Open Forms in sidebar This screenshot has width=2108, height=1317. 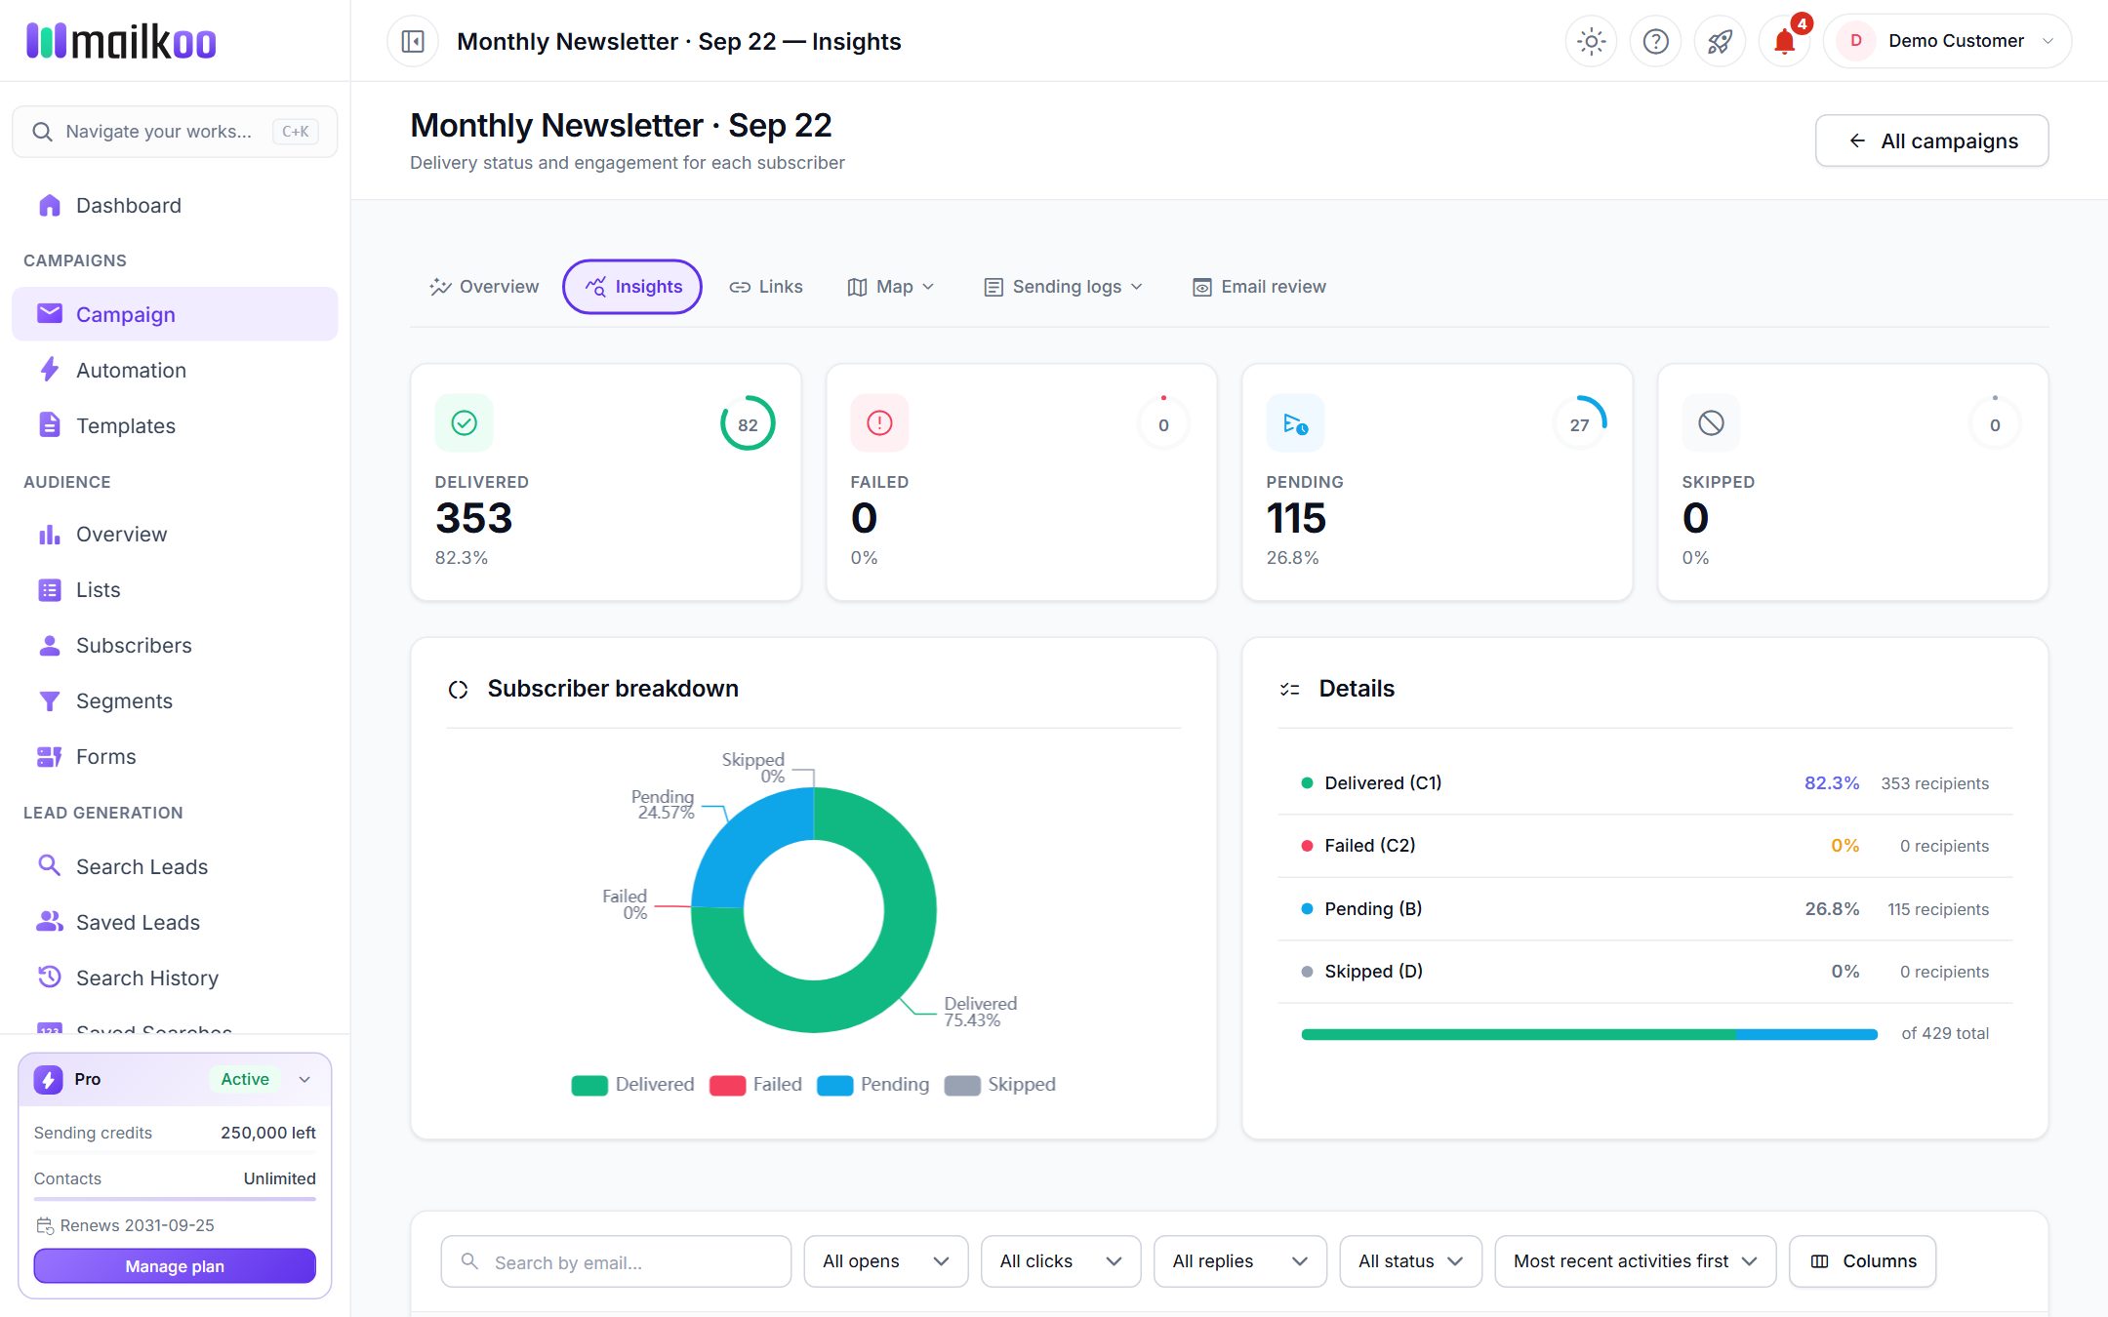pos(175,756)
